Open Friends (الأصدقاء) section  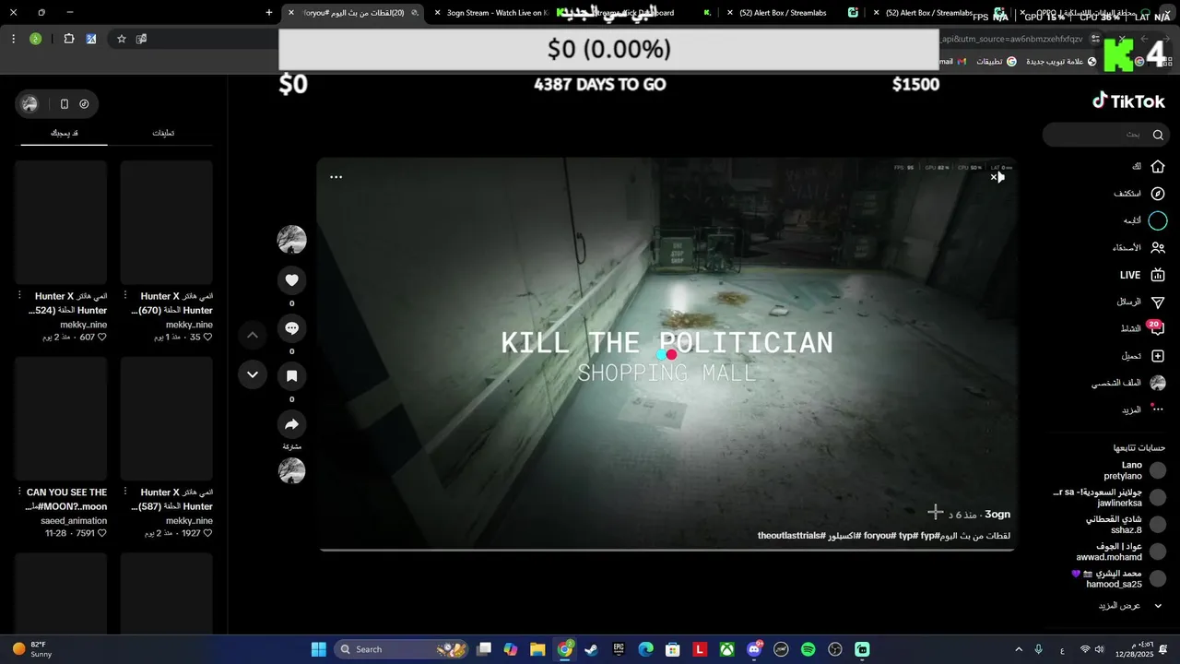pos(1139,247)
